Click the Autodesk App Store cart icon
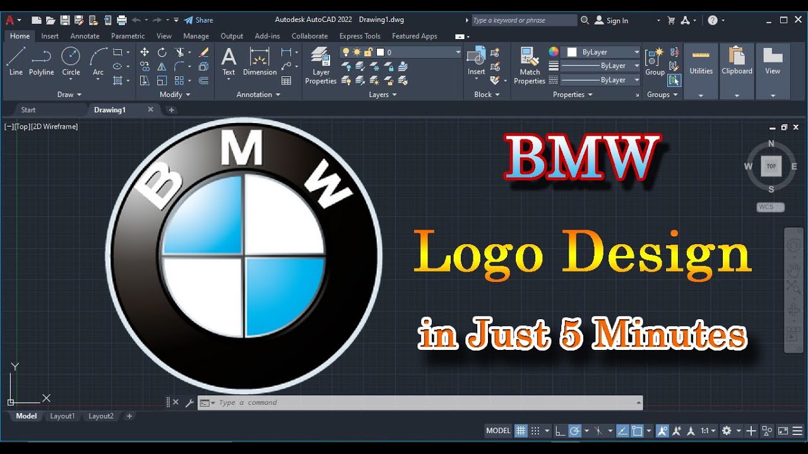The width and height of the screenshot is (808, 454). pos(671,20)
